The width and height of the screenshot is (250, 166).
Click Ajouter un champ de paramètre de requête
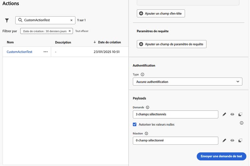coord(172,44)
